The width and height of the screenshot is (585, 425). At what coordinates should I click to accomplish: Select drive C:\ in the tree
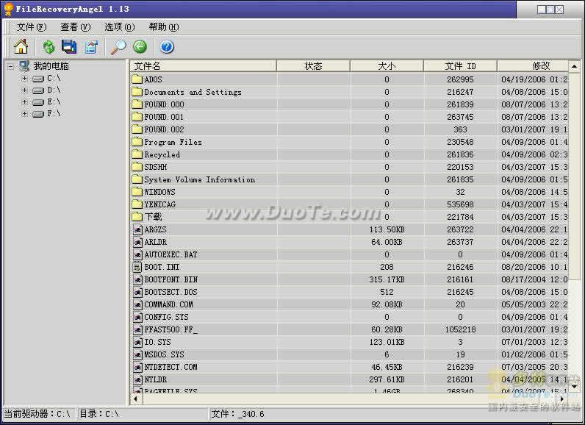pos(54,79)
